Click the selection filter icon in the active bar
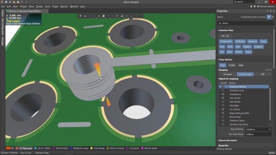Screen dimensions: 276x155 click(x=81, y=16)
